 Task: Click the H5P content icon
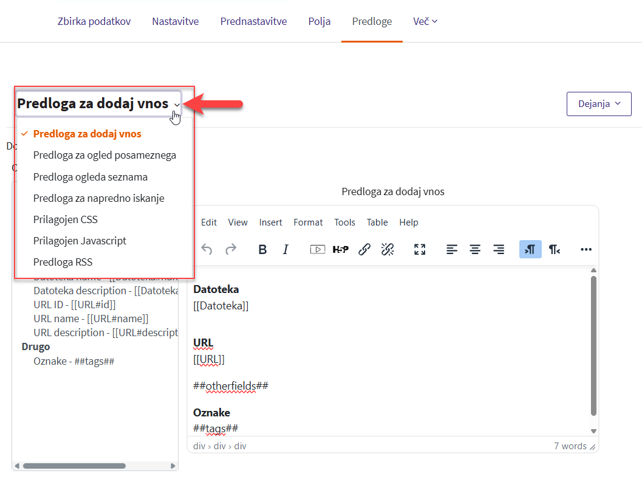(340, 249)
